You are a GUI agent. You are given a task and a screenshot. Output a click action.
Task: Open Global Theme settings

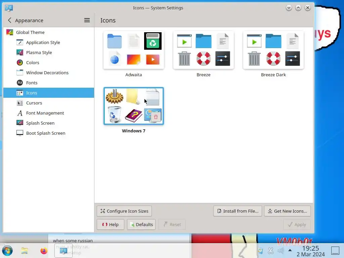click(48, 32)
